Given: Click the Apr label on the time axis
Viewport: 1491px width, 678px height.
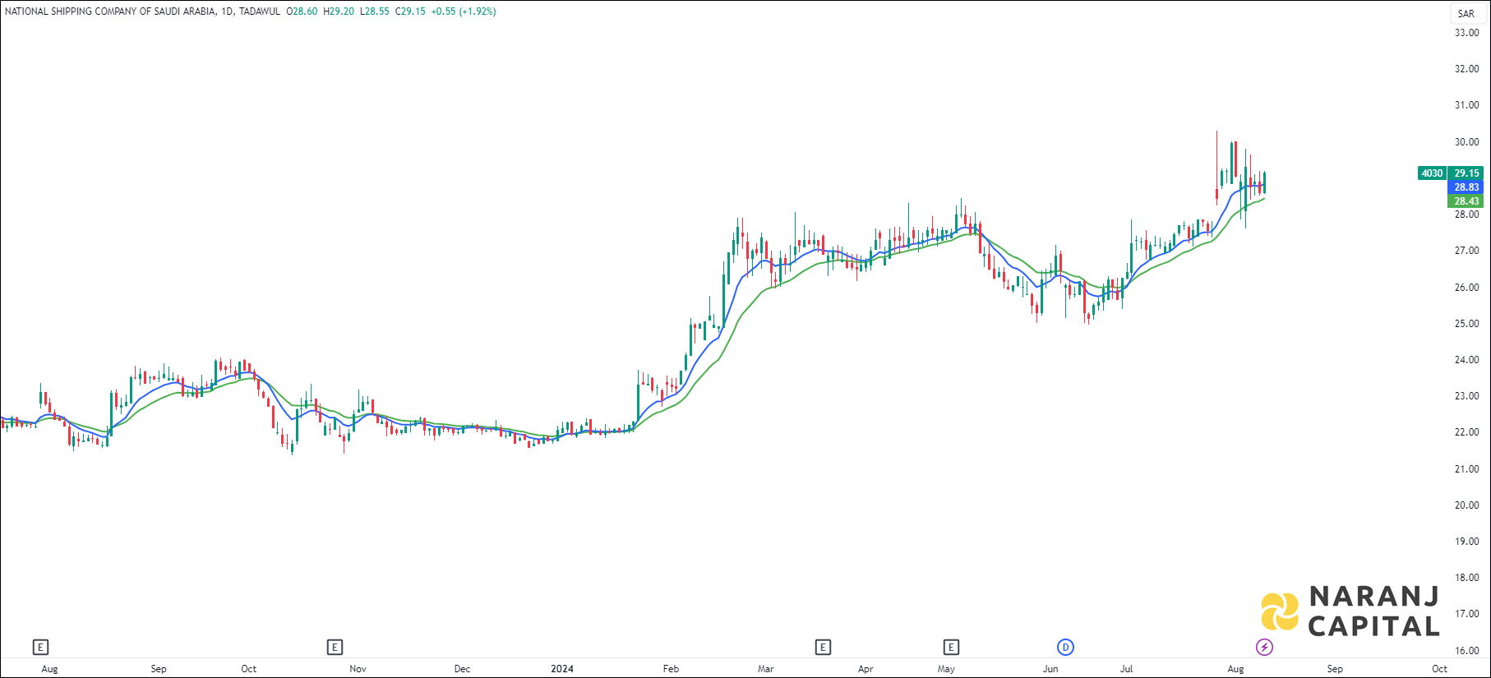Looking at the screenshot, I should click(866, 669).
